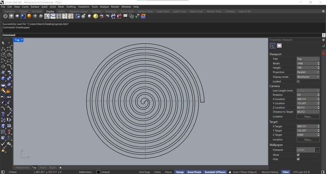Open the viewport camera properties icon
This screenshot has width=326, height=174.
click(273, 46)
